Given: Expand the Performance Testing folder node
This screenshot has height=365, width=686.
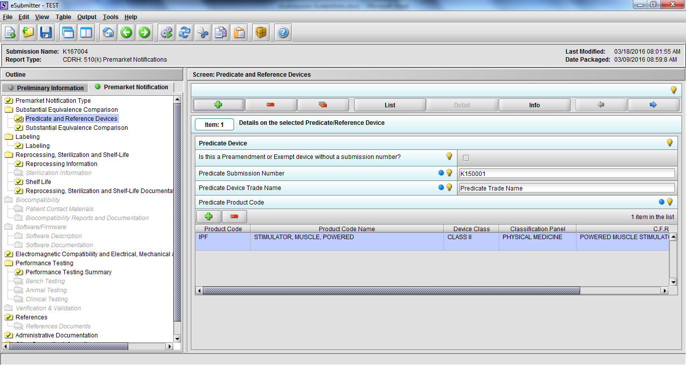Looking at the screenshot, I should (x=9, y=263).
